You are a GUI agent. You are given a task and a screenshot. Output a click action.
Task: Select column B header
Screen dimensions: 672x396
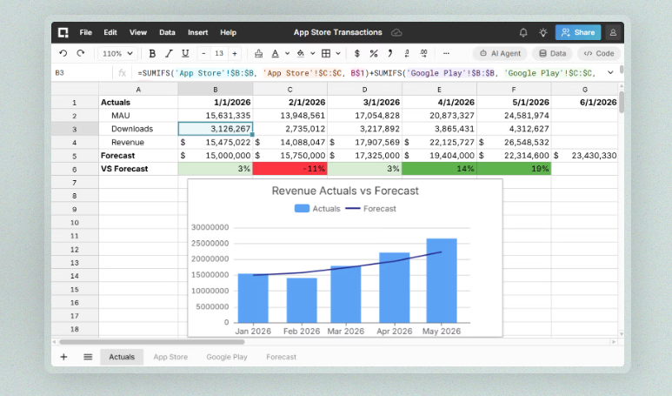[215, 90]
